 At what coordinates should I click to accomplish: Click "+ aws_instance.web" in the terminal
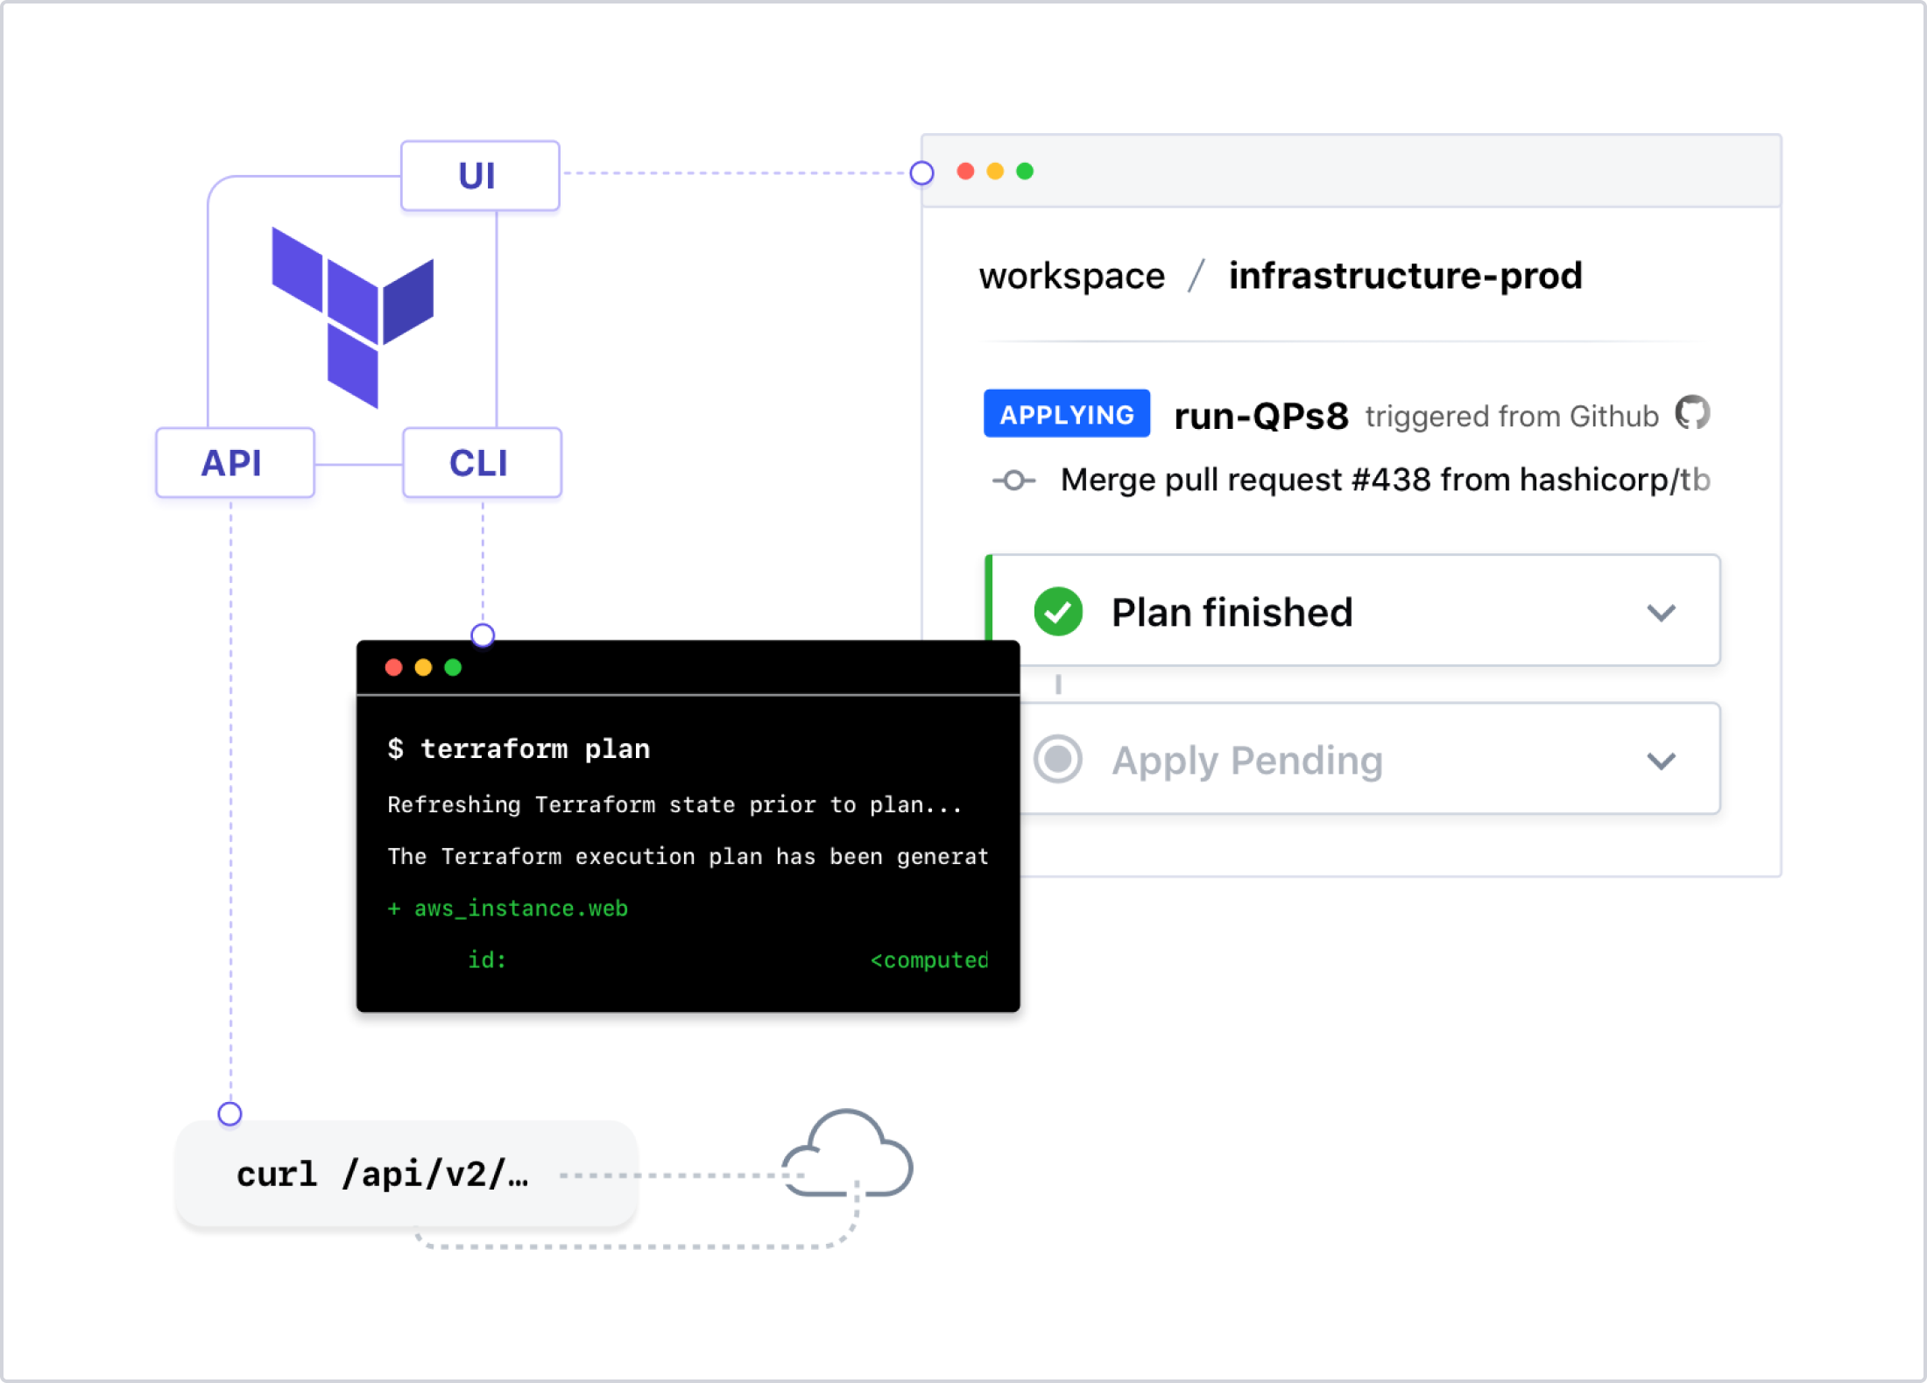pyautogui.click(x=507, y=909)
